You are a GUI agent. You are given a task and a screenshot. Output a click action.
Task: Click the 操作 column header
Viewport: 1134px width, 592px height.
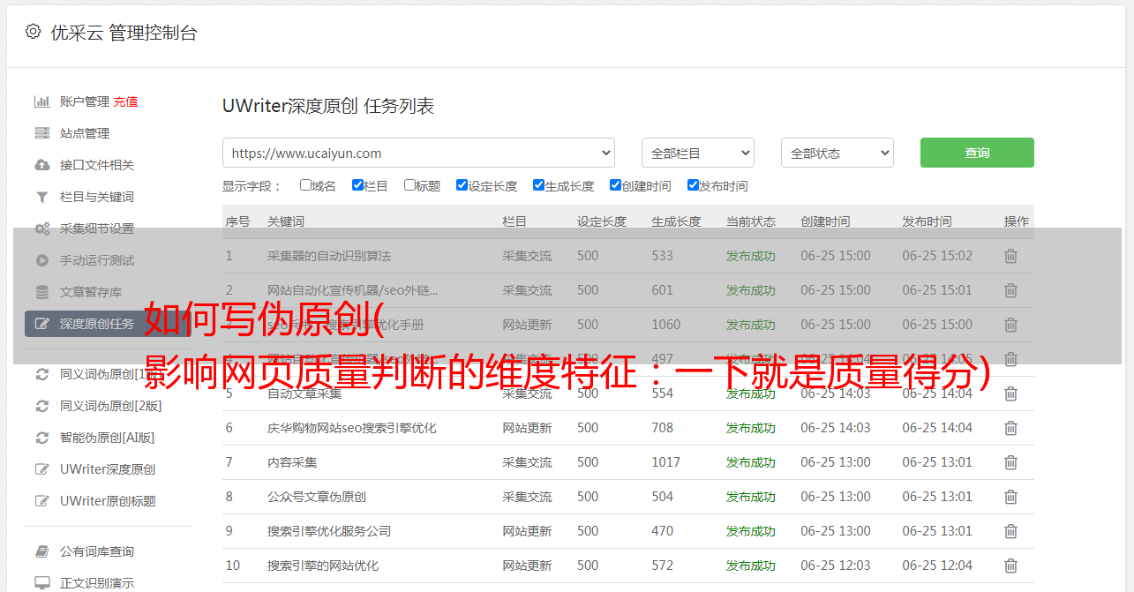(x=1017, y=221)
